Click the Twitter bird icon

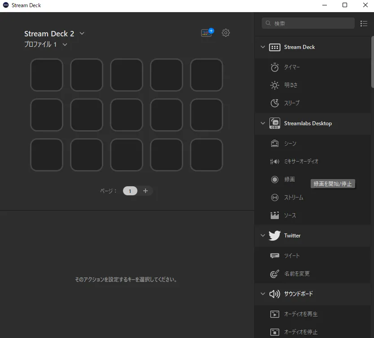[x=274, y=235]
